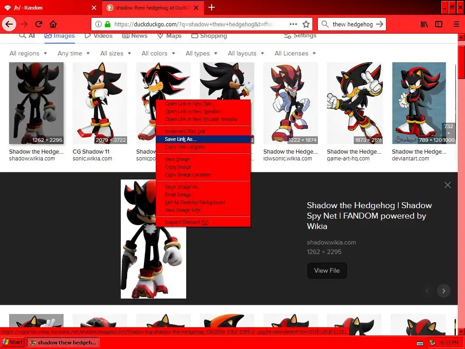The image size is (465, 349).
Task: Open a new tab with plus icon
Action: point(212,7)
